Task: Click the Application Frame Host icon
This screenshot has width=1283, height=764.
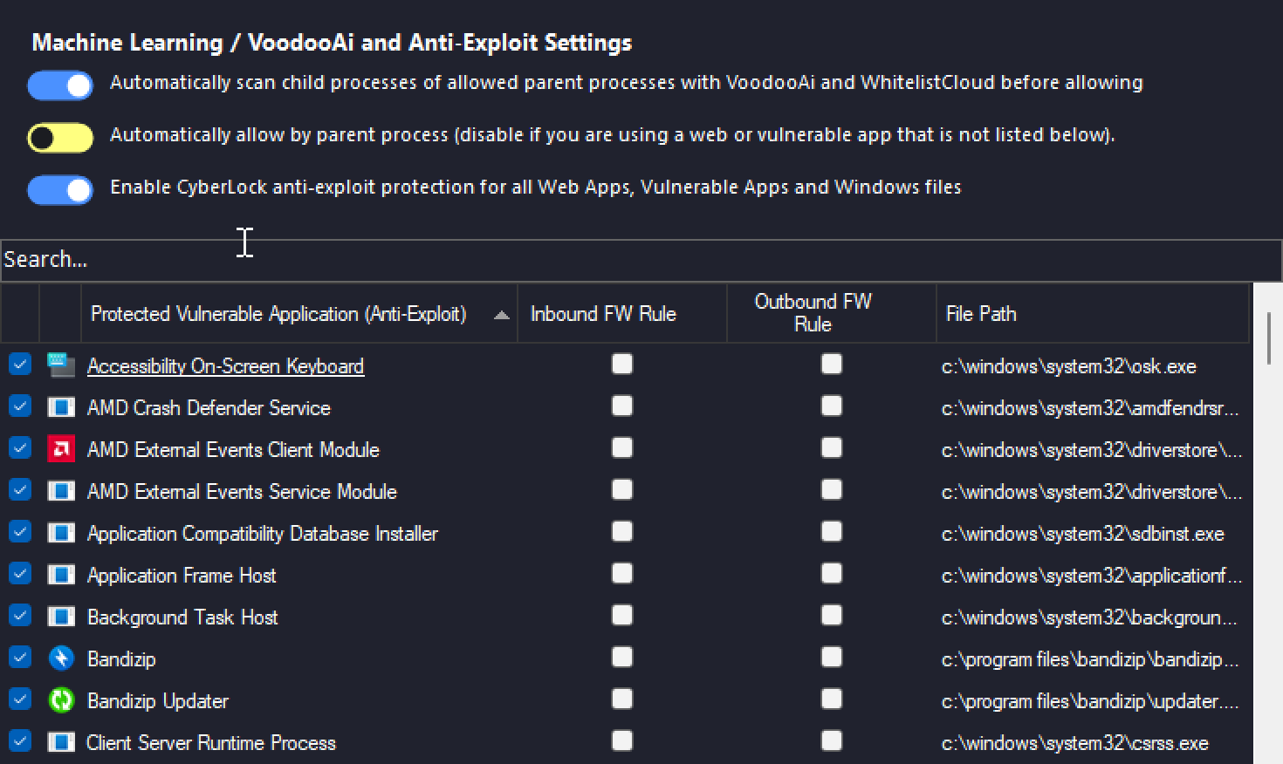Action: tap(61, 575)
